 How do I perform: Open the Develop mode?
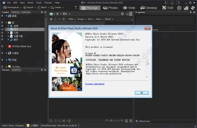click(149, 8)
